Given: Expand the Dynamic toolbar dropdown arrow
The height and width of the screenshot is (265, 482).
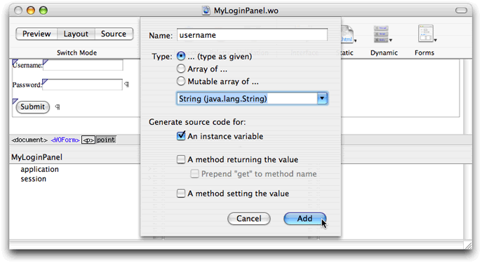Looking at the screenshot, I should [391, 40].
